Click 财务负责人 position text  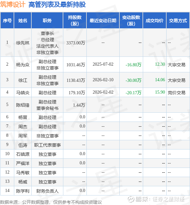[47, 191]
